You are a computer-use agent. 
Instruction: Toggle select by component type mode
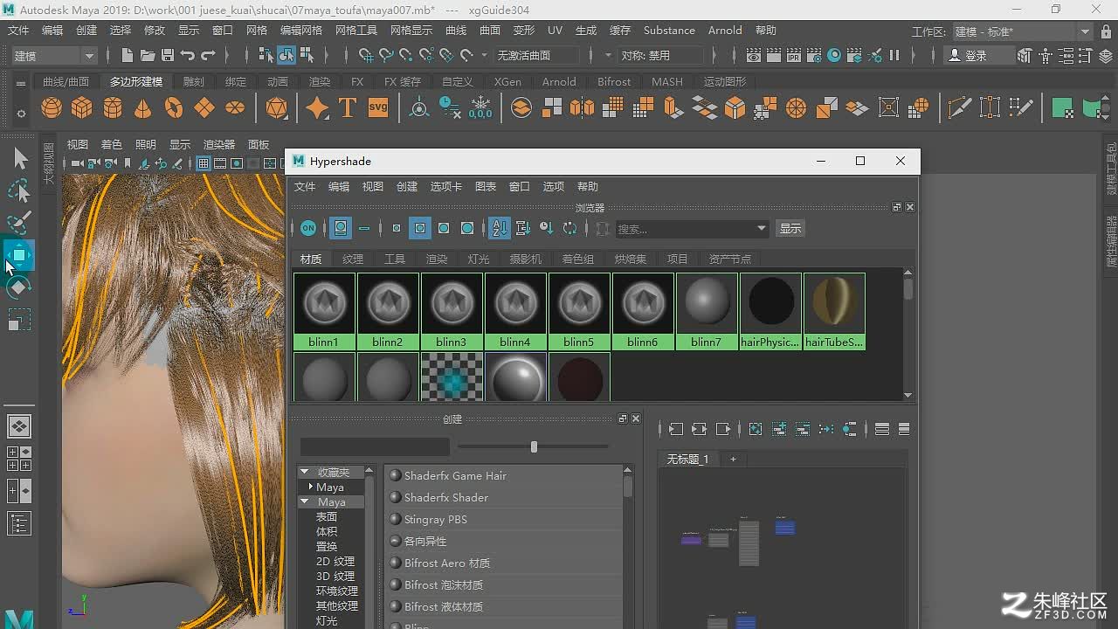pos(307,55)
